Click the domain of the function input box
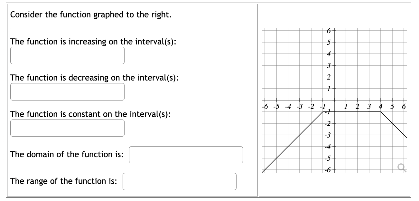 [x=186, y=155]
